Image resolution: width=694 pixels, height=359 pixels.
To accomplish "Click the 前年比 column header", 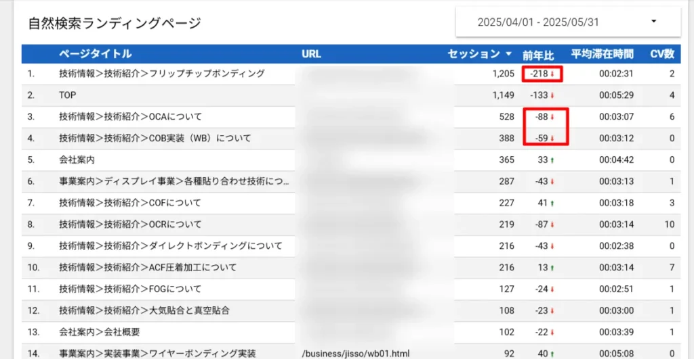I will pos(537,54).
